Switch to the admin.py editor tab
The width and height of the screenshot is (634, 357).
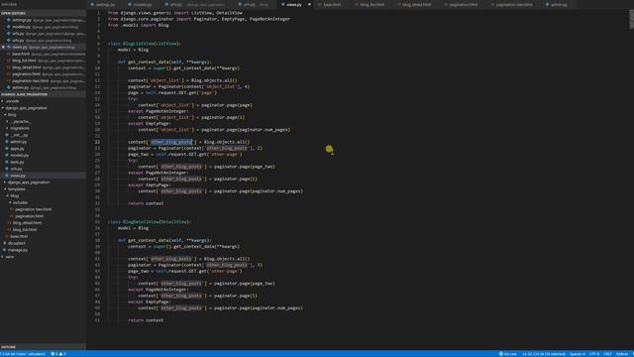tap(559, 4)
